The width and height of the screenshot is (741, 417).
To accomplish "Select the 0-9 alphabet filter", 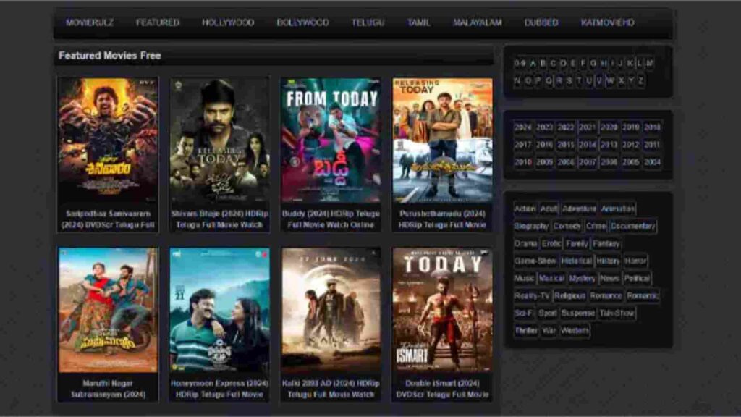I will point(518,63).
